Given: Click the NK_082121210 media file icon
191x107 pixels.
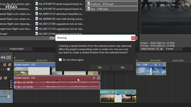Looking at the screenshot, I should coord(37,29).
